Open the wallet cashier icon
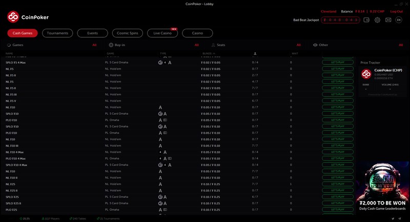Viewport: 410px width, 222px height. click(366, 20)
